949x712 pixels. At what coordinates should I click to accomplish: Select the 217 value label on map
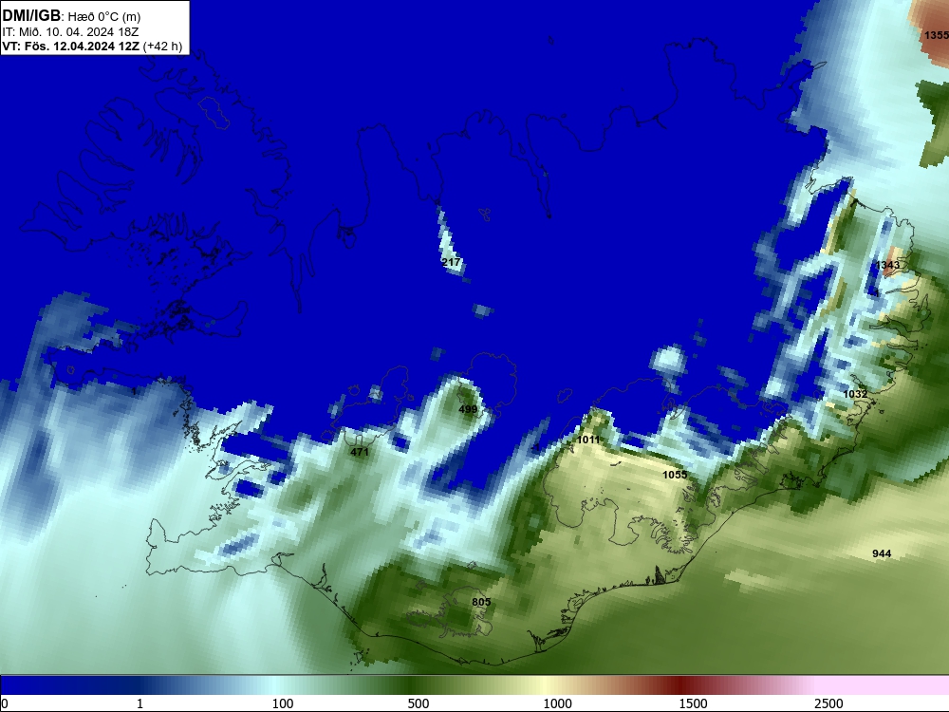click(452, 262)
